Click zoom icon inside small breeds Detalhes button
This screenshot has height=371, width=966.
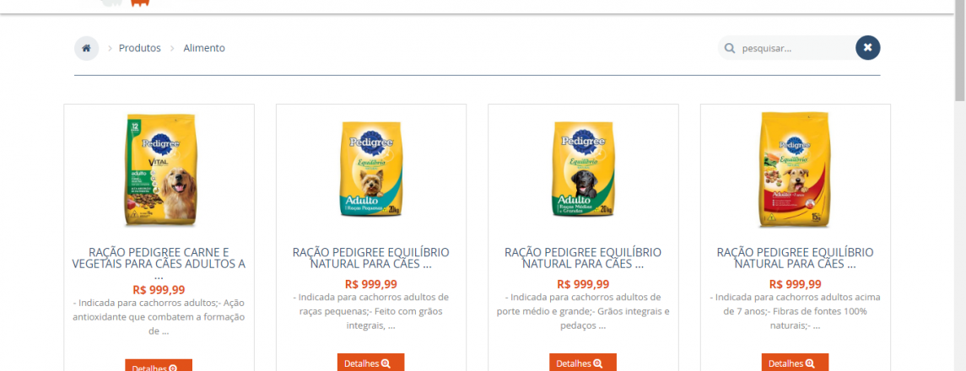click(x=386, y=363)
